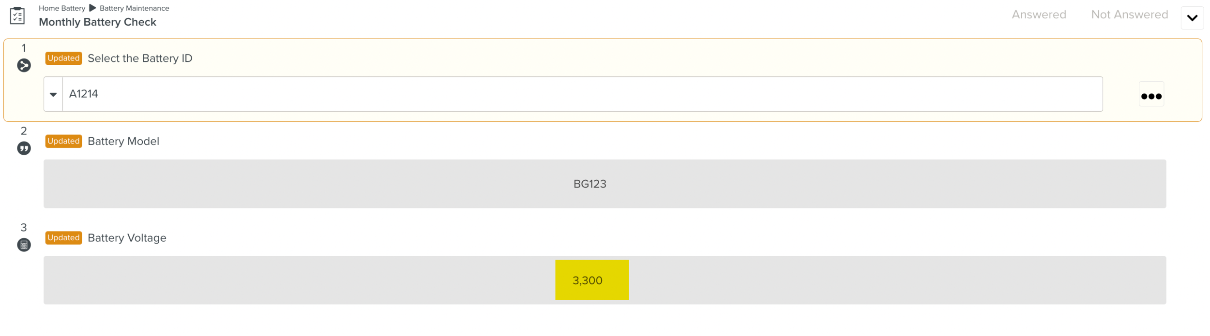
Task: Go to the Battery Maintenance breadcrumb
Action: click(x=134, y=8)
